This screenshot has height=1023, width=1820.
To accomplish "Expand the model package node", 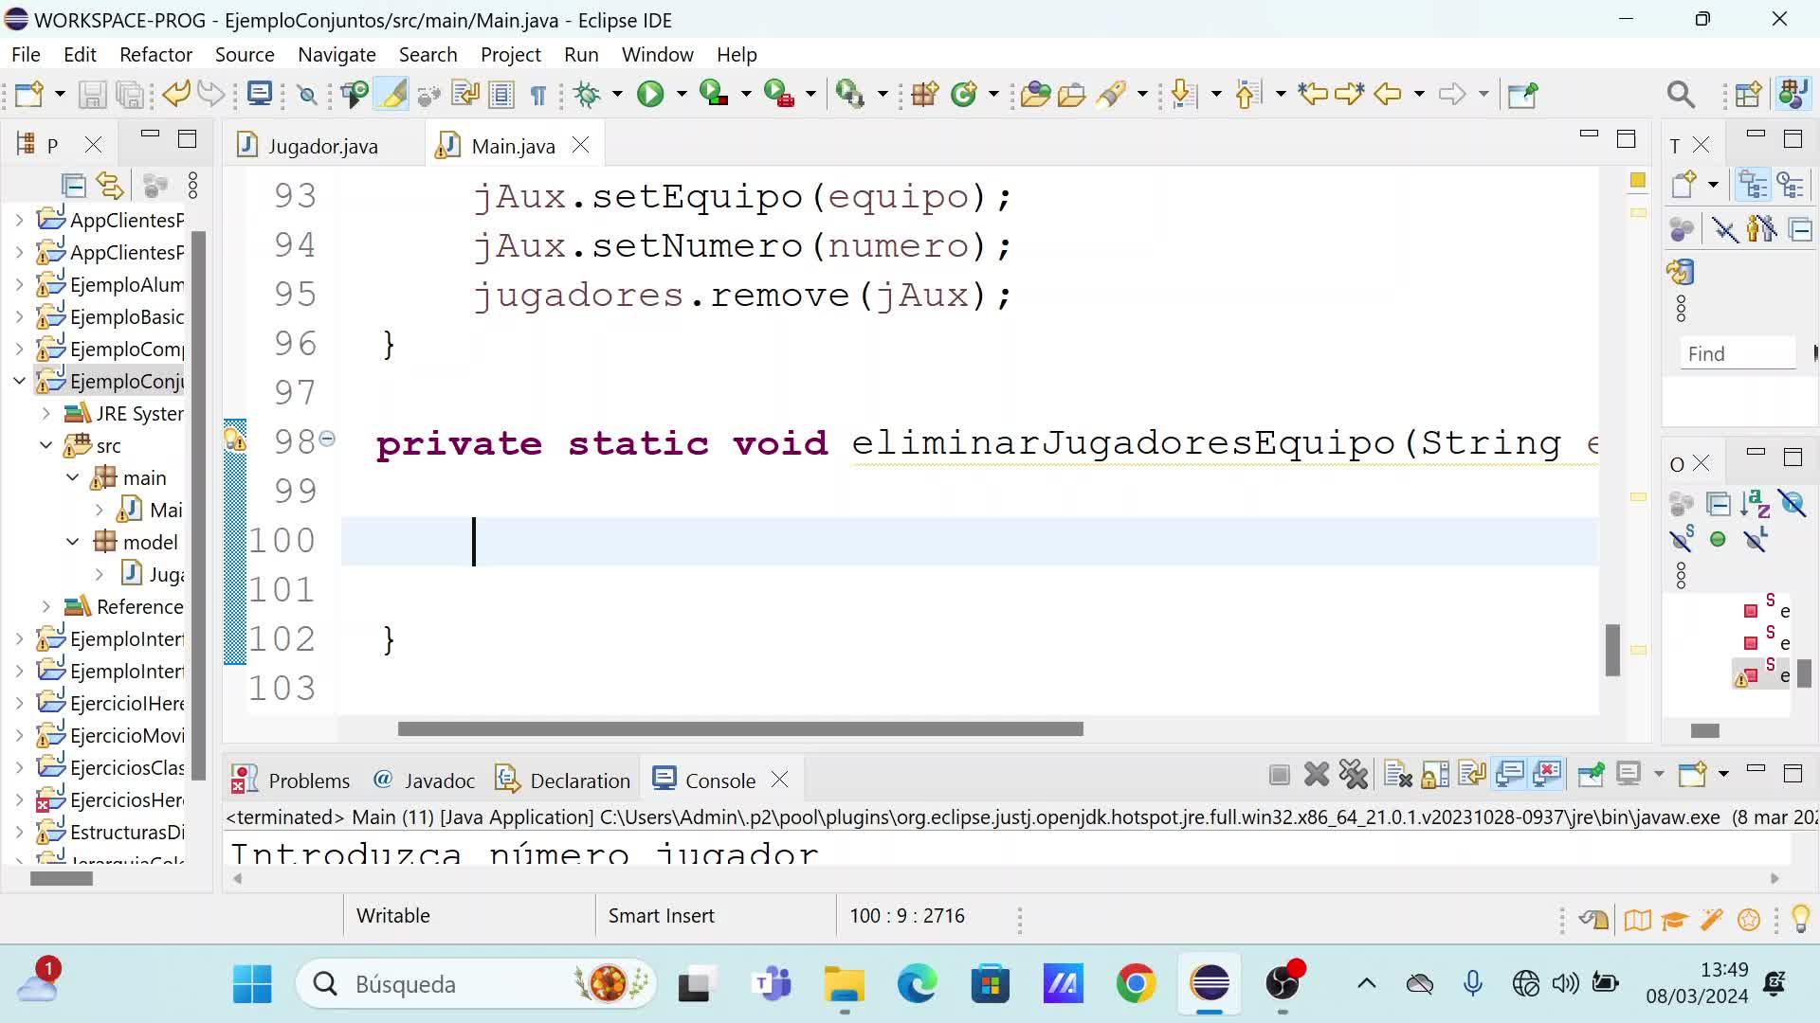I will pyautogui.click(x=73, y=542).
